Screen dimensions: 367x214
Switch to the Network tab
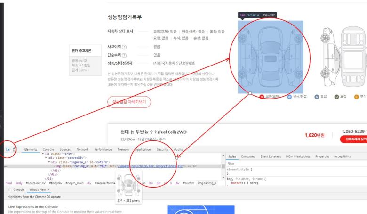[x=82, y=149]
